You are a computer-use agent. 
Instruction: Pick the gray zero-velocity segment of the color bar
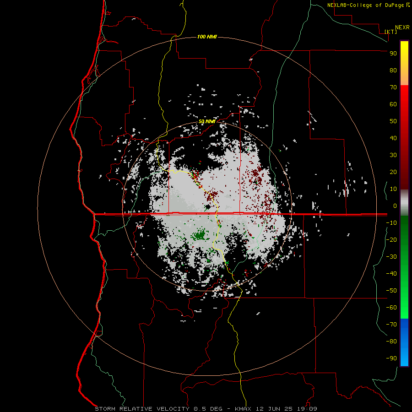point(404,203)
